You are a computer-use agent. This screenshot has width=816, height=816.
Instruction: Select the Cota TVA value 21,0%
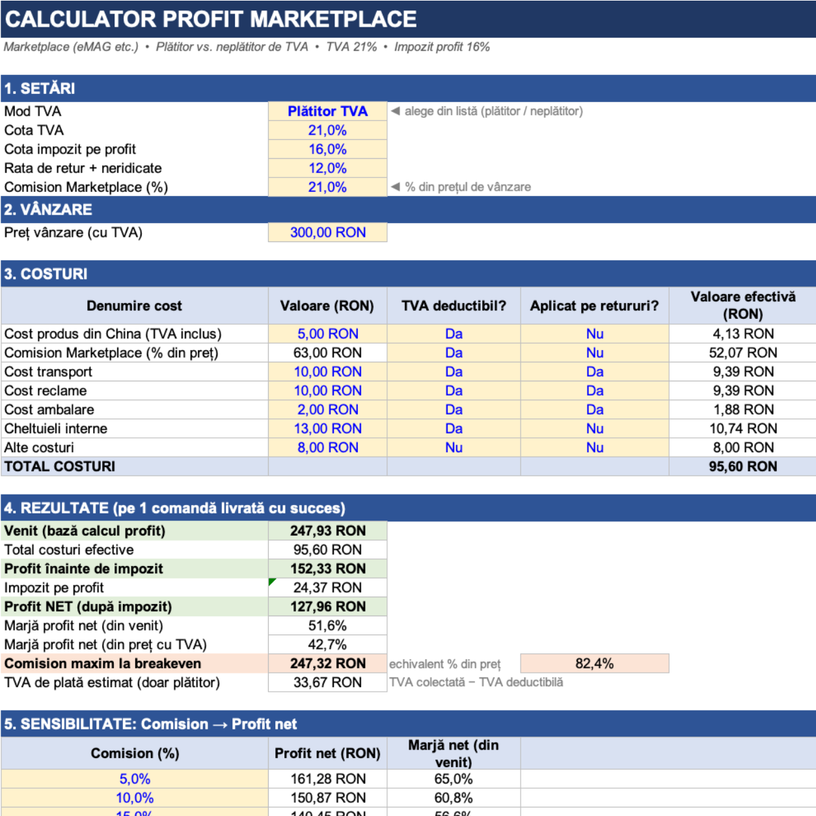tap(327, 130)
